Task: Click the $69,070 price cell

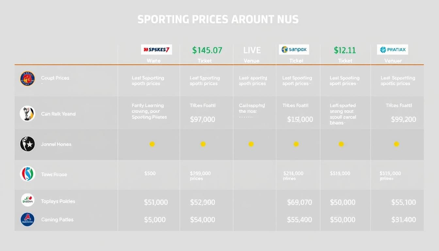Action: click(x=300, y=202)
